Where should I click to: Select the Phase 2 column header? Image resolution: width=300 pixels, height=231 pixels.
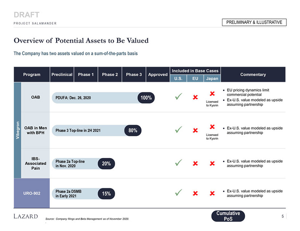110,74
